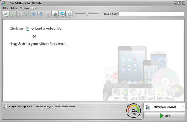Click the 'Project is empty.' status text
Screen dimensions: 187x122
(19, 106)
